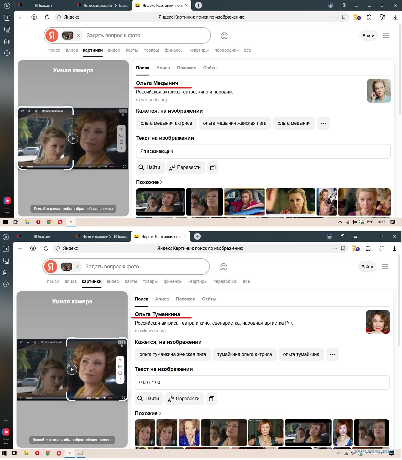Copy recognized text '0:06 / 1:00' with copy icon

point(212,399)
